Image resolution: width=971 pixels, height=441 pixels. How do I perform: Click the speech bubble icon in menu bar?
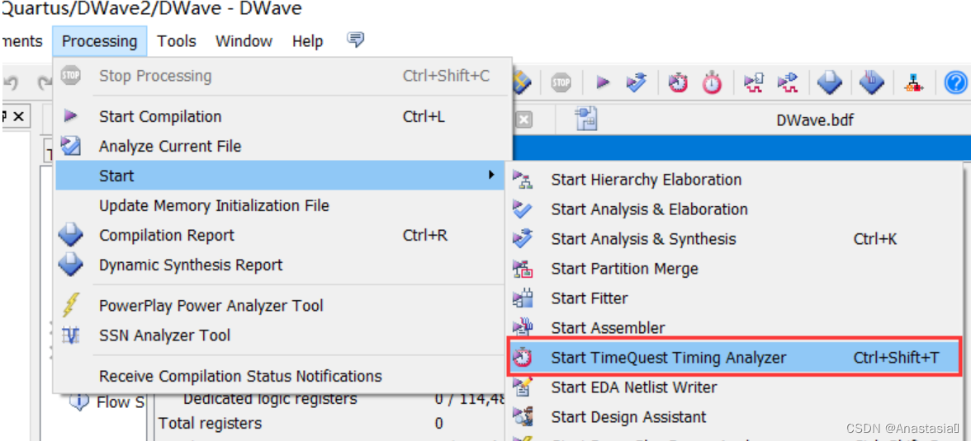point(355,40)
